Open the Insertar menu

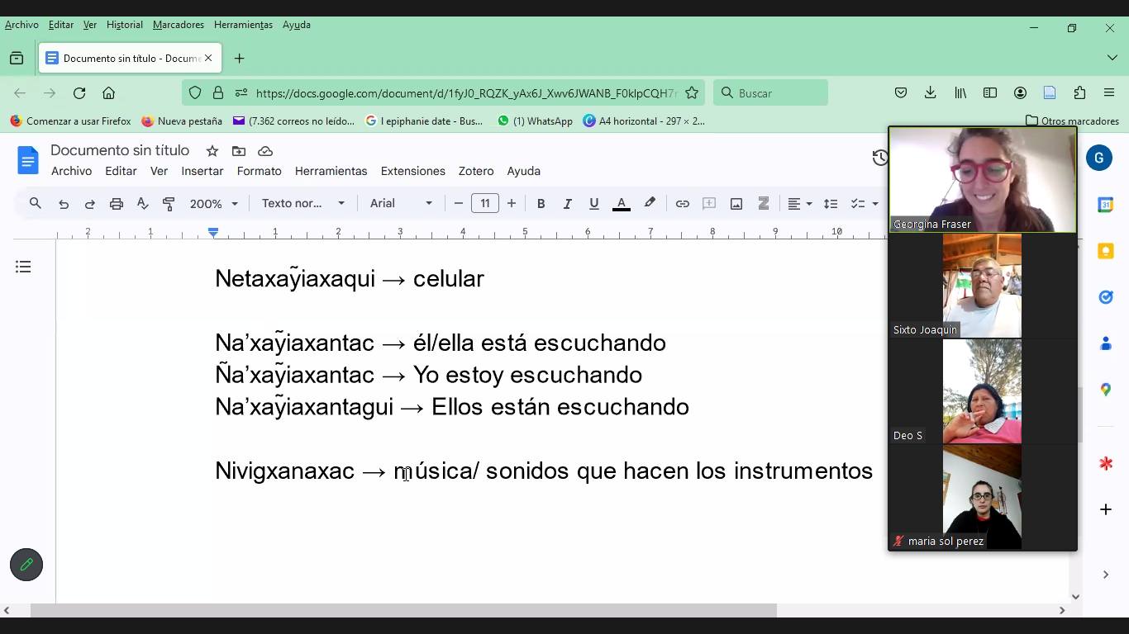(202, 171)
